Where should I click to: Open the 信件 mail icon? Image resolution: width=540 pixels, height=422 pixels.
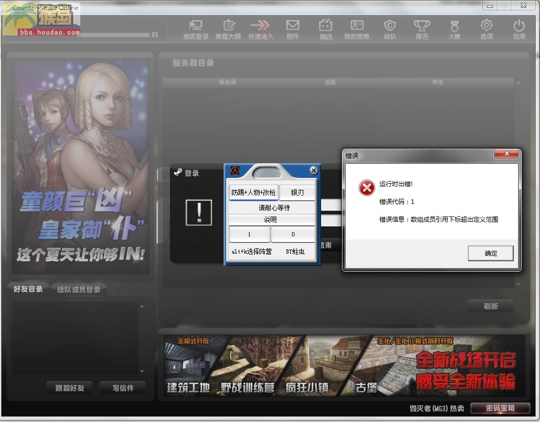point(293,30)
